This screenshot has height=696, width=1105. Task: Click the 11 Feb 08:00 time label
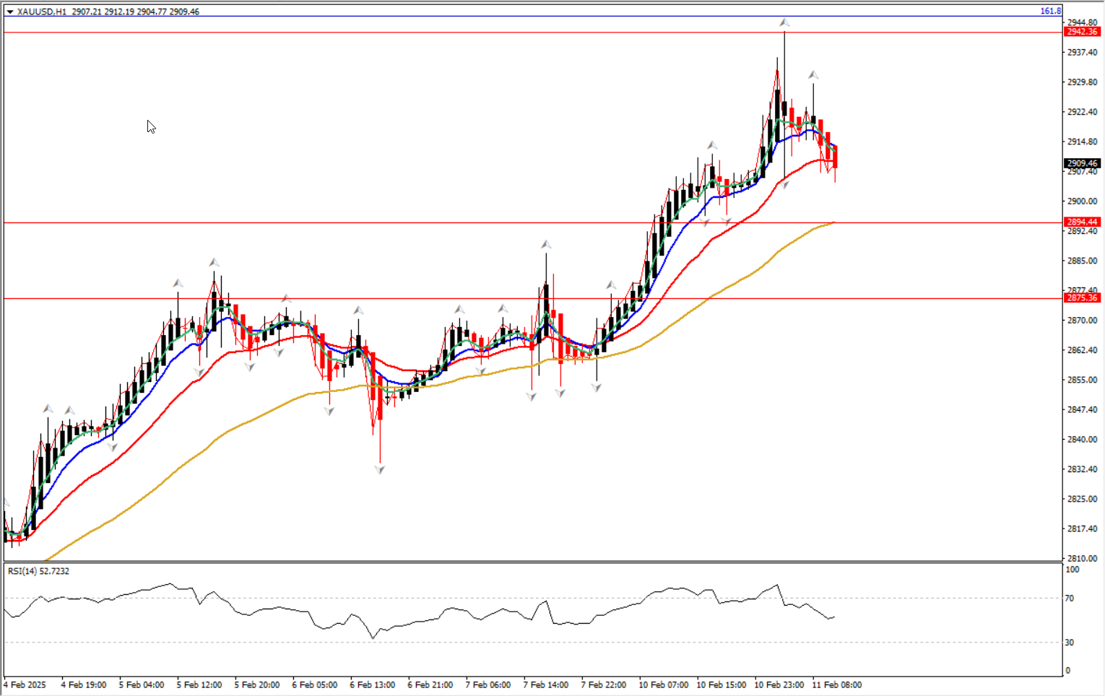836,684
